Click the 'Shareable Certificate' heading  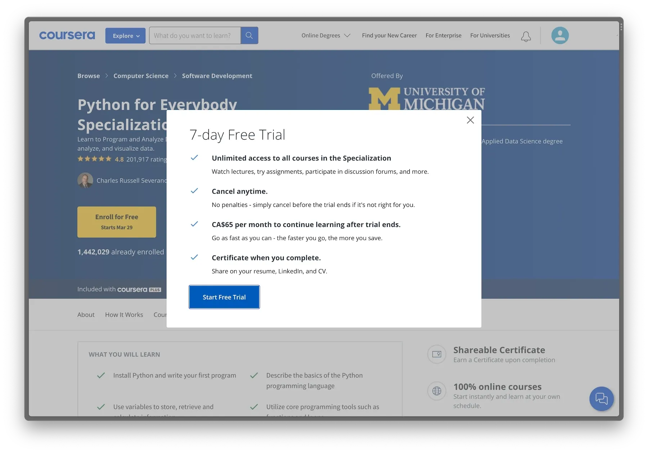point(499,350)
